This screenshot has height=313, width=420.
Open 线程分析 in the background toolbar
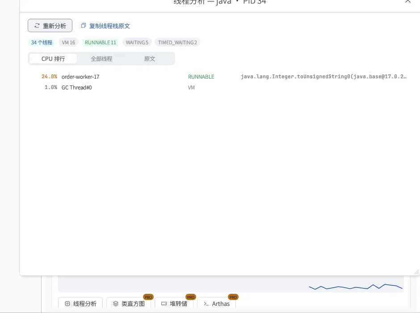[x=80, y=304]
